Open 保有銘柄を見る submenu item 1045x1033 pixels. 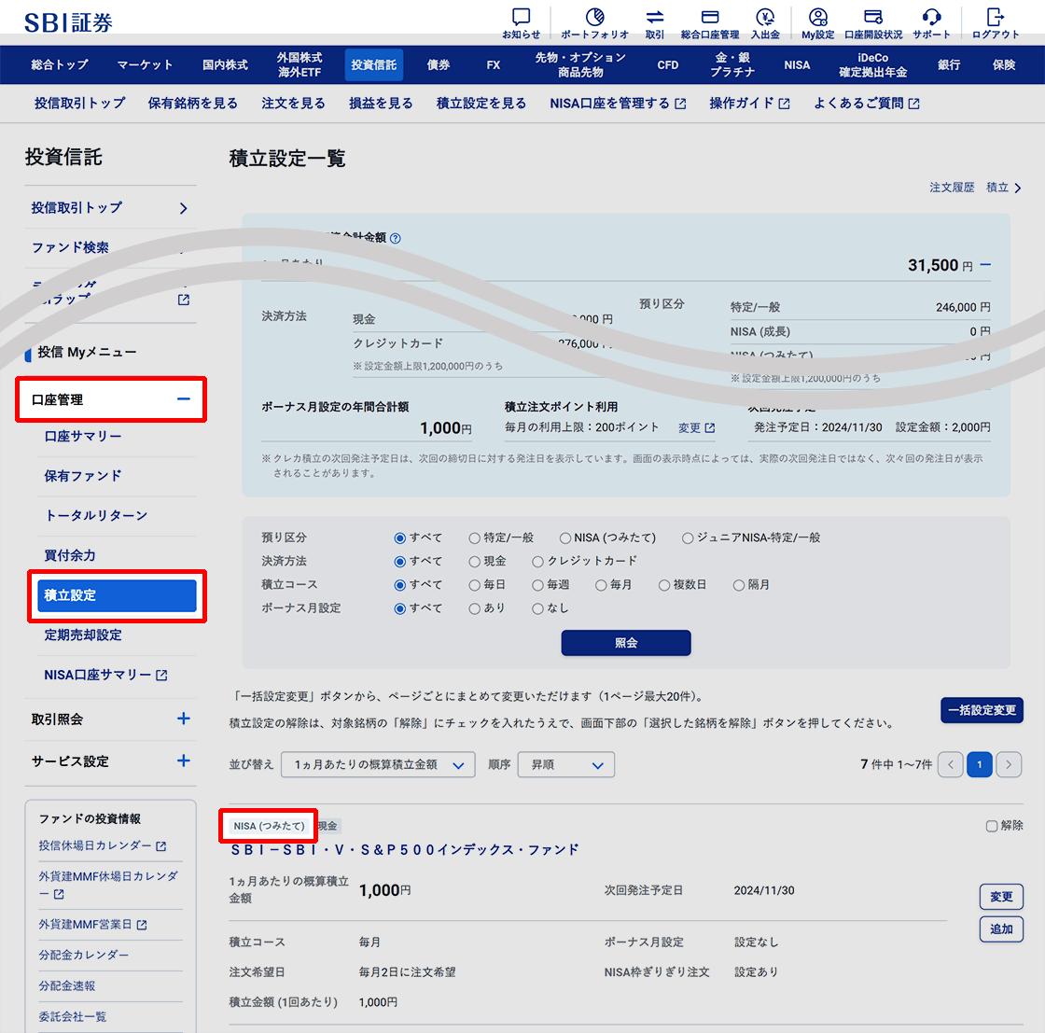(192, 104)
